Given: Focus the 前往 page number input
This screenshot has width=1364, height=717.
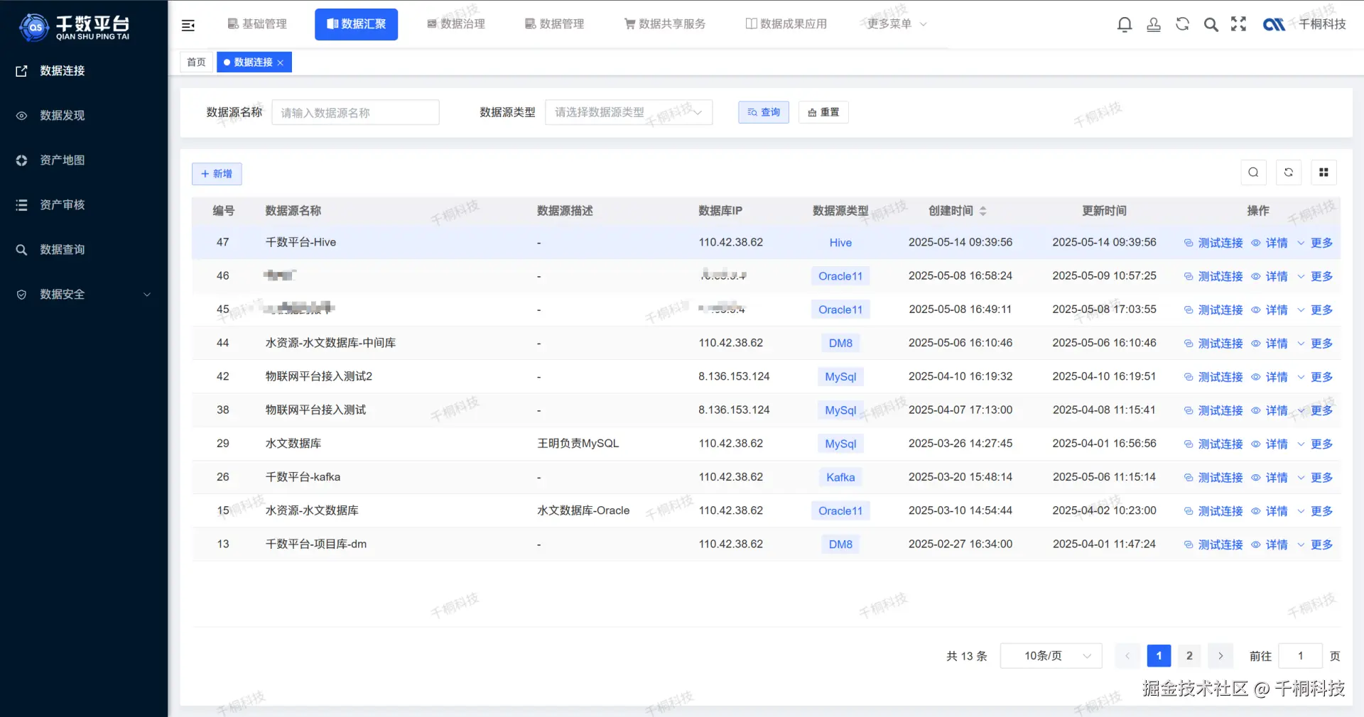Looking at the screenshot, I should [1300, 656].
